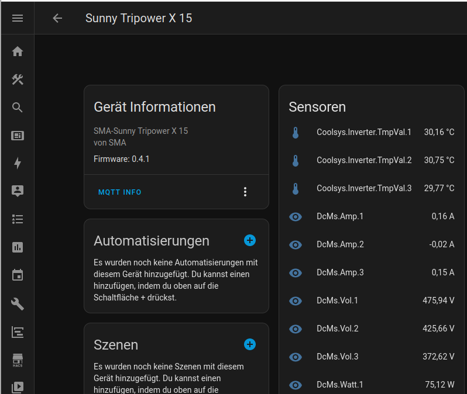Open the Logbook list sidebar icon
This screenshot has height=394, width=467.
tap(18, 219)
